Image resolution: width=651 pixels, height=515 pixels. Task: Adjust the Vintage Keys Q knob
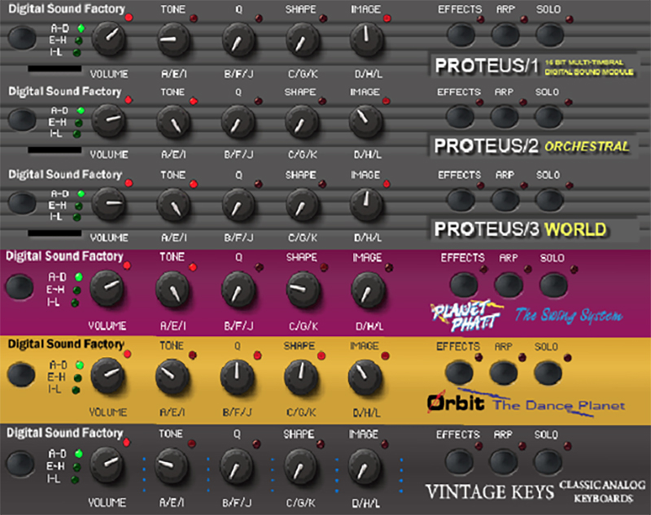click(237, 465)
